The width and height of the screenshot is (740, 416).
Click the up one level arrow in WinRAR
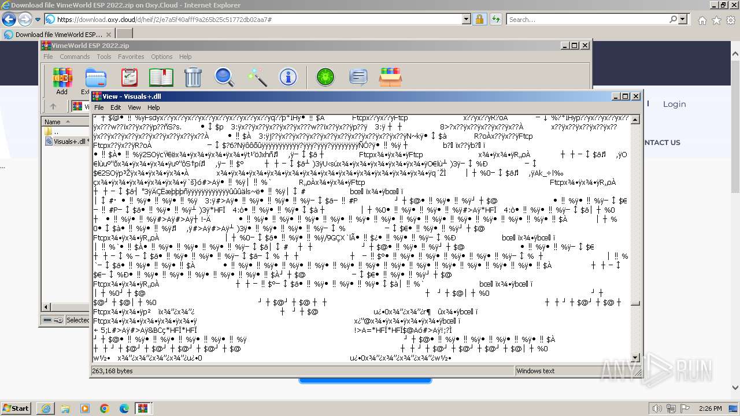(x=53, y=106)
